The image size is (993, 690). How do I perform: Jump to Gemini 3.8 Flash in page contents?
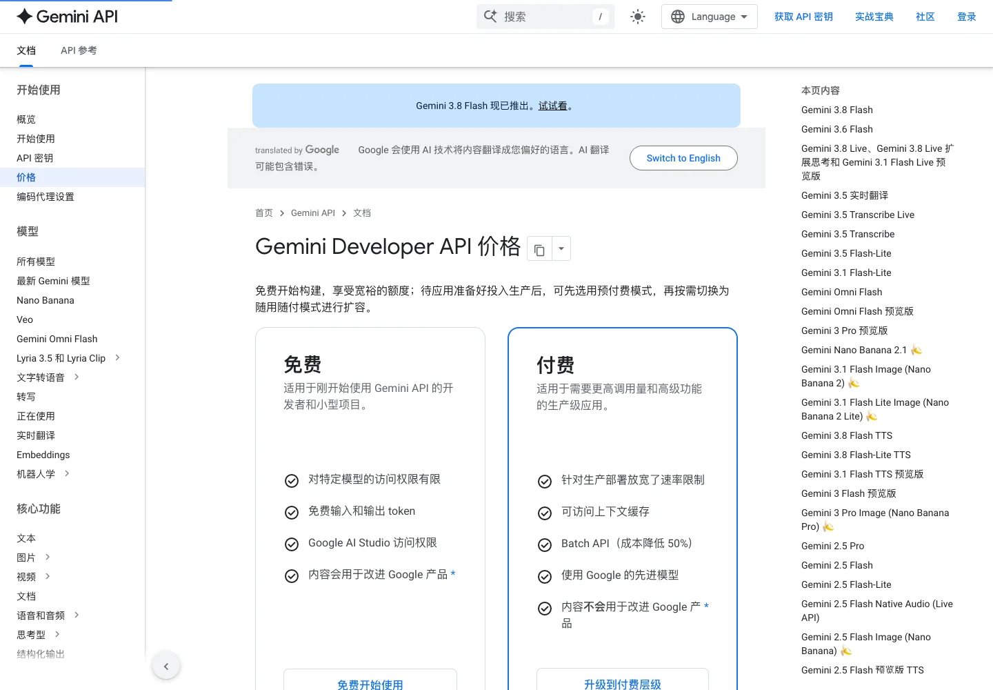pos(837,110)
